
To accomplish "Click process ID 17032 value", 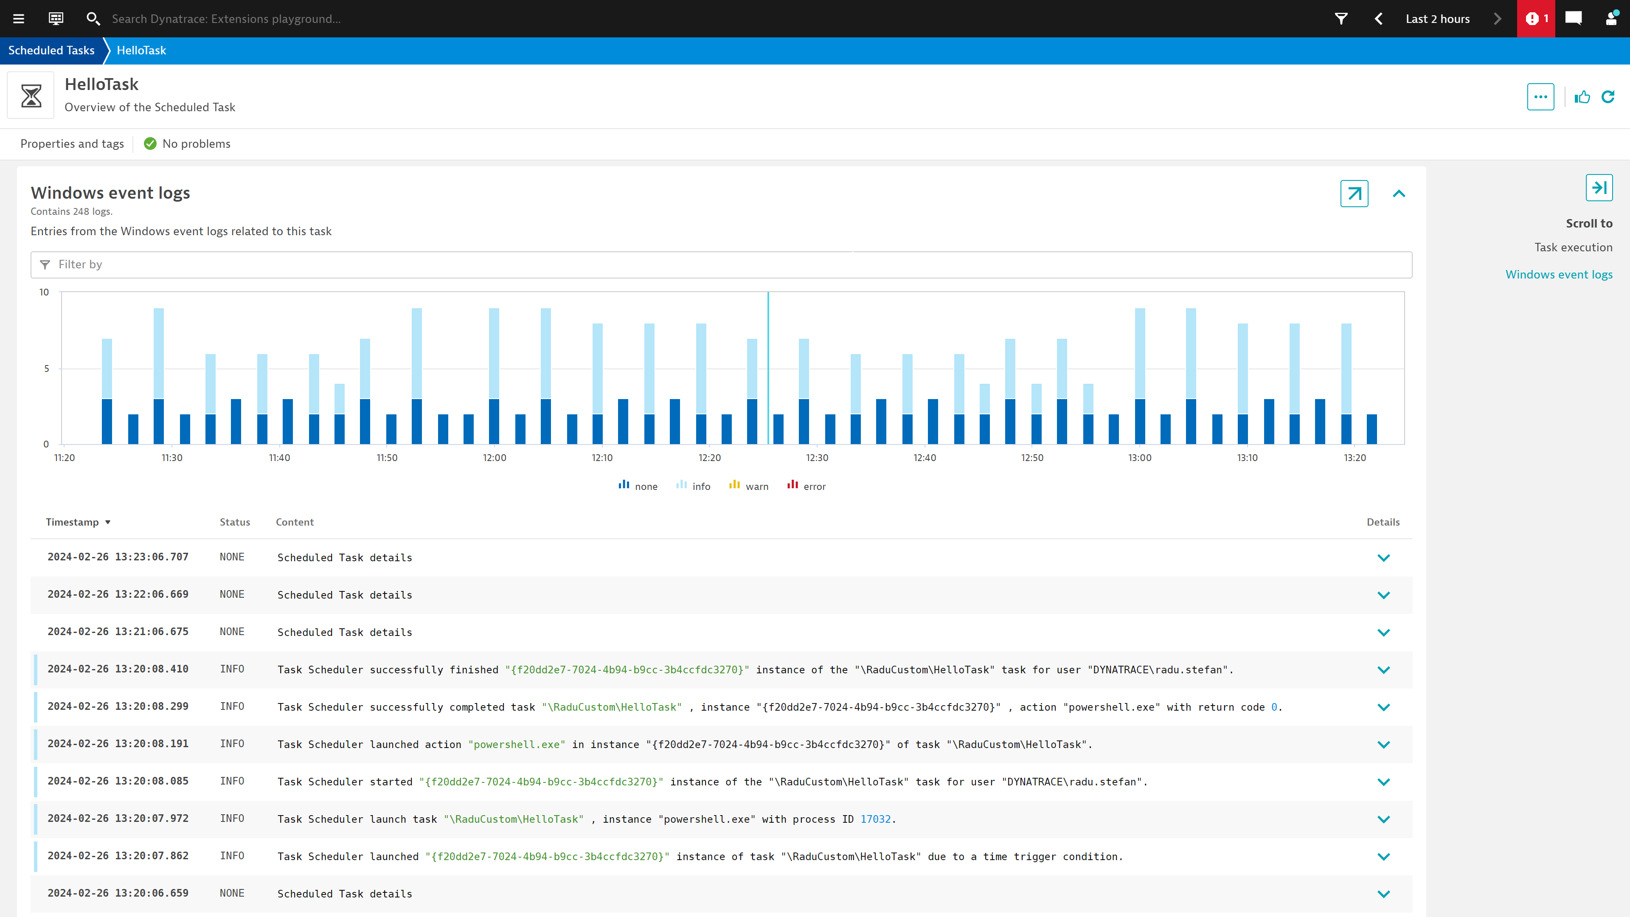I will tap(875, 819).
